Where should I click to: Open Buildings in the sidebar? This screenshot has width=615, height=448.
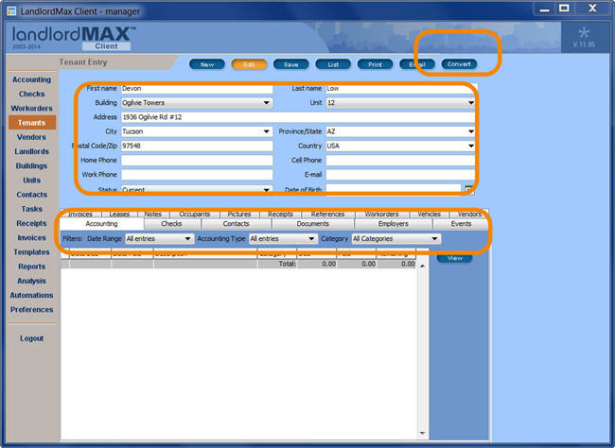point(32,165)
